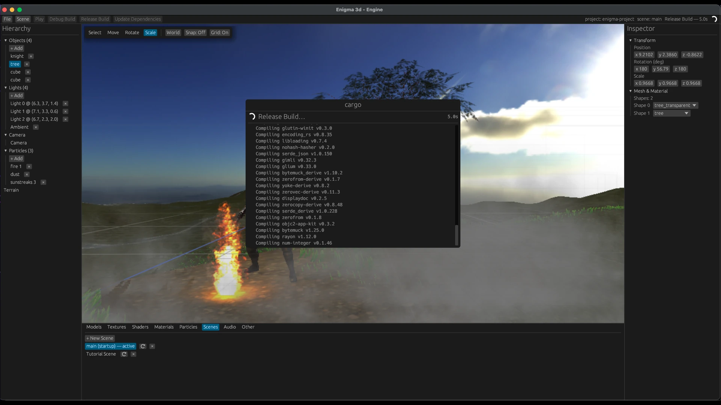
Task: Delete the main scene with its x icon
Action: pyautogui.click(x=152, y=346)
